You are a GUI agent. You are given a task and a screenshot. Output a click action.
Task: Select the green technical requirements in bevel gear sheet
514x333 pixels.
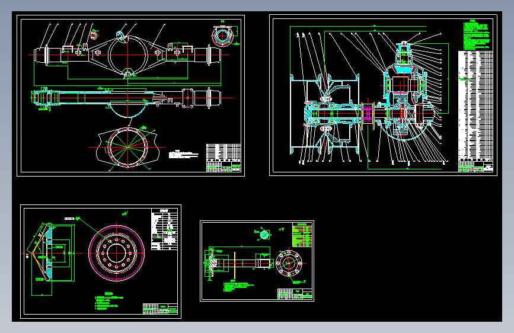pyautogui.click(x=109, y=301)
